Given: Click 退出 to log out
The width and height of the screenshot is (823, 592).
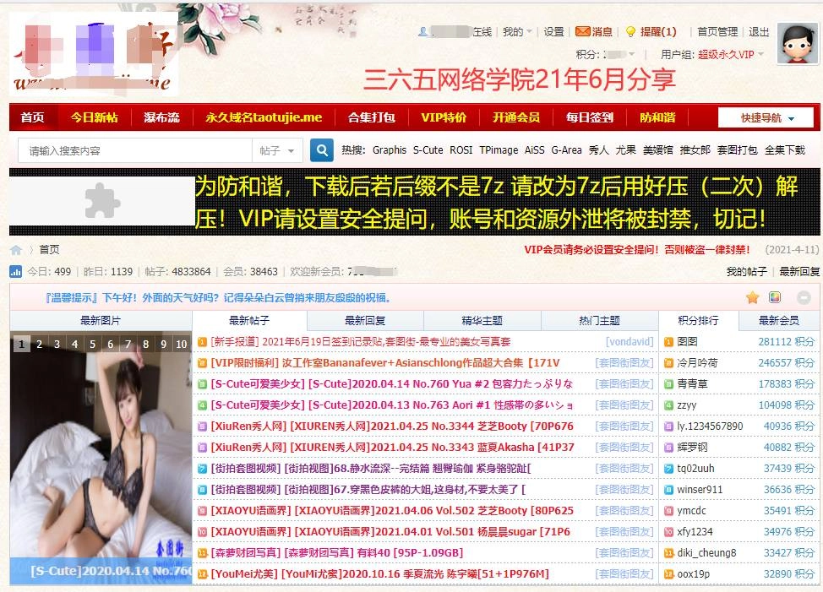Looking at the screenshot, I should (756, 31).
